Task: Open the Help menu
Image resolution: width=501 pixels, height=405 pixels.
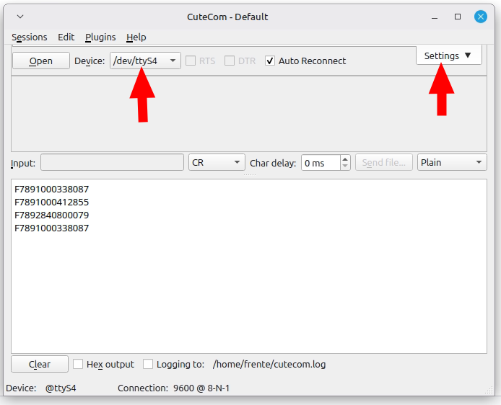Action: (x=136, y=37)
